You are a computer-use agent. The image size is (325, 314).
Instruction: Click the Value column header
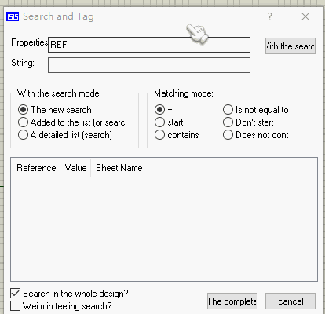point(75,168)
